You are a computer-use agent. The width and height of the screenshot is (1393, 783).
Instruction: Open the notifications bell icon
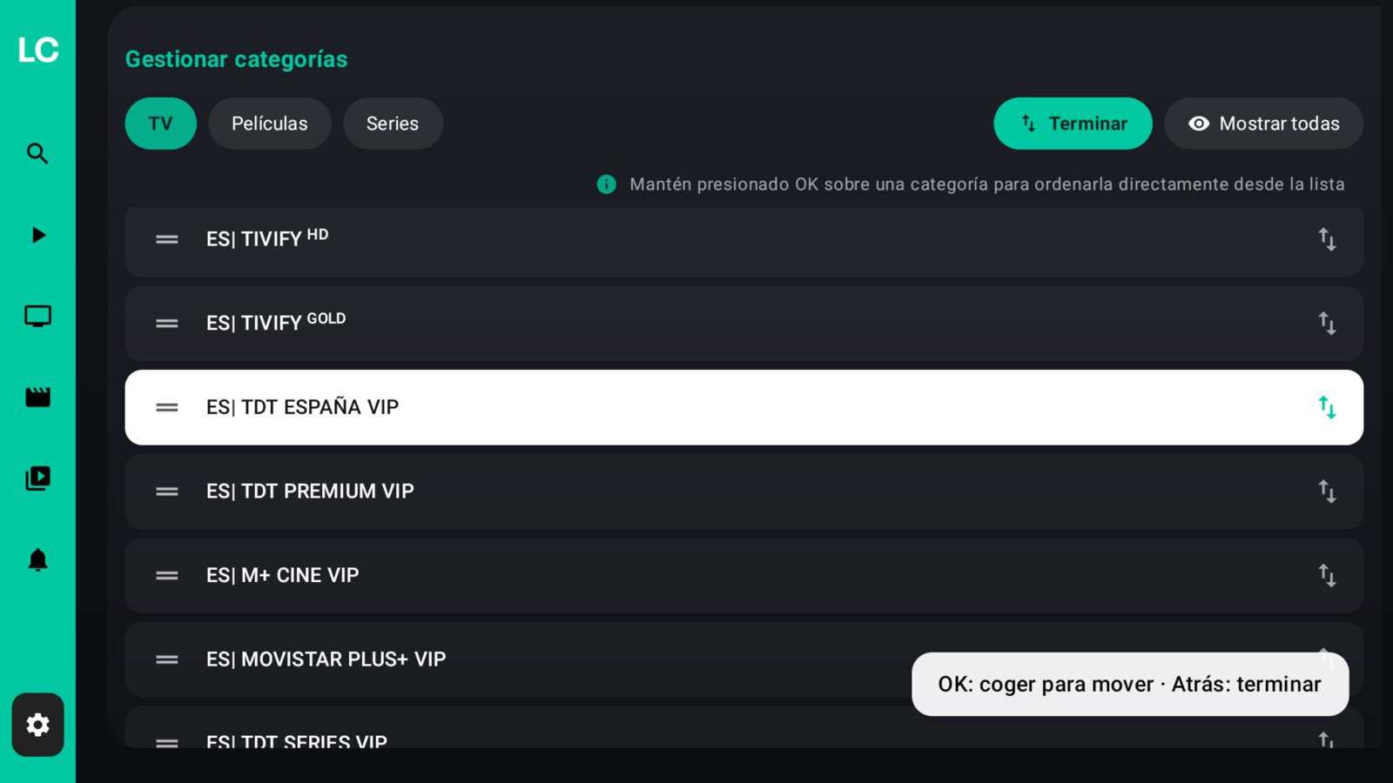click(x=37, y=559)
